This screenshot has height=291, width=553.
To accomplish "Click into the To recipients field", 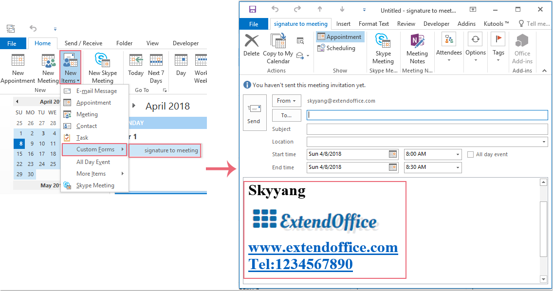I will pyautogui.click(x=427, y=115).
